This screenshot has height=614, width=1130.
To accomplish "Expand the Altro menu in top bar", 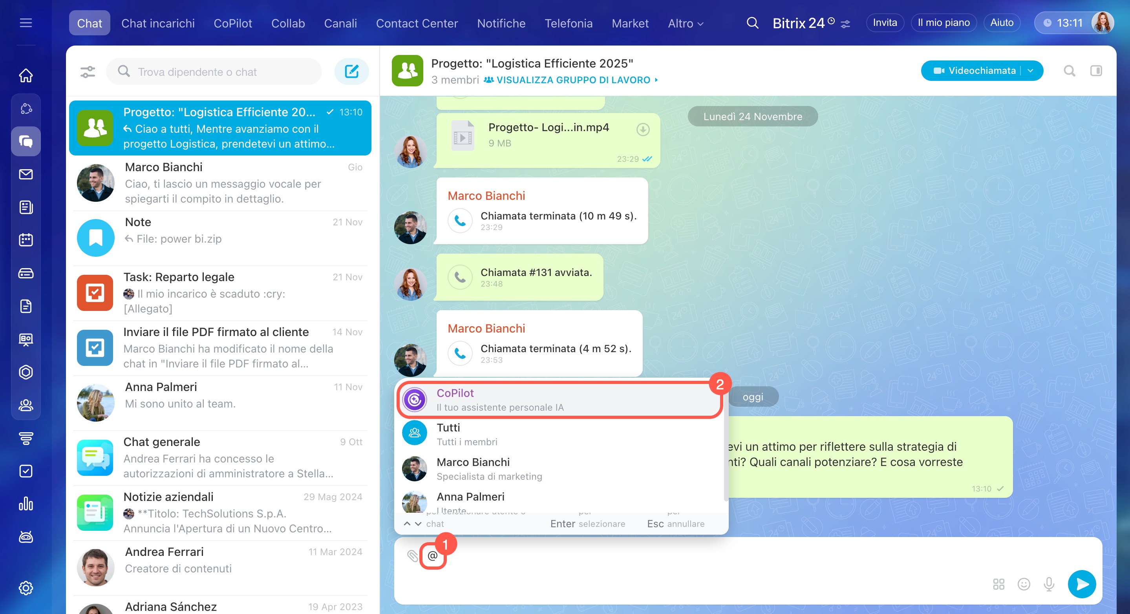I will [x=685, y=23].
